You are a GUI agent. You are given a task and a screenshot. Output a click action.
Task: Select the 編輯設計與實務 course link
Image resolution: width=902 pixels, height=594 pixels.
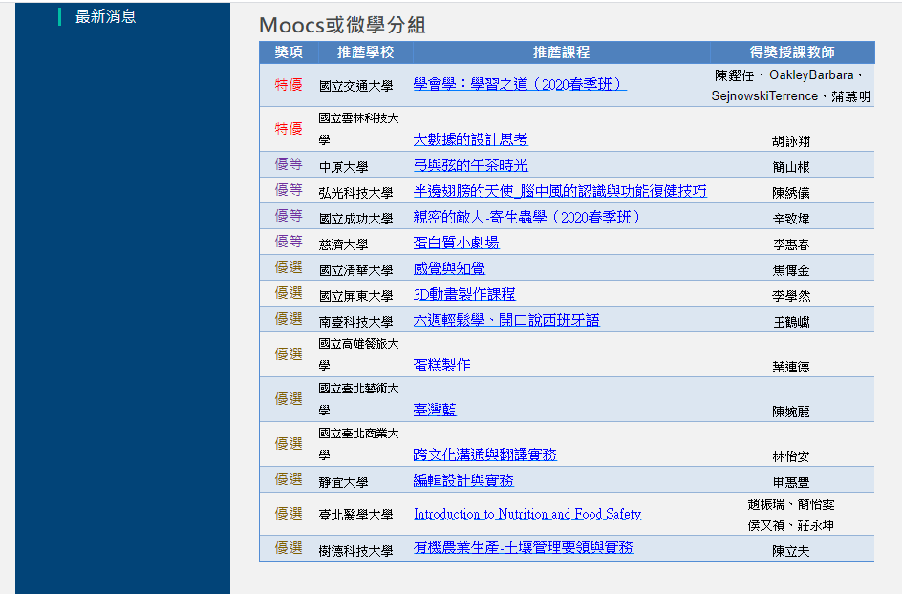tap(463, 480)
